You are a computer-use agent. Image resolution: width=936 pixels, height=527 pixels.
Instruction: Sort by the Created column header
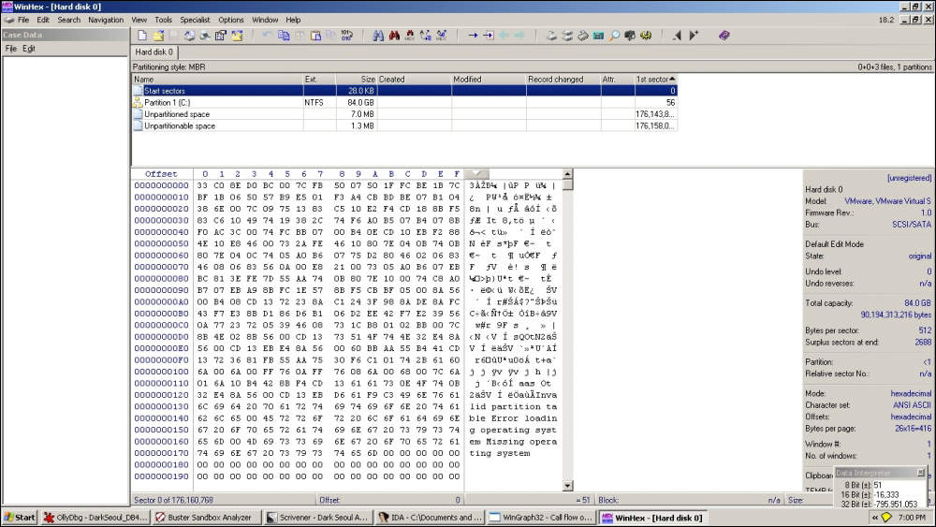tap(414, 79)
